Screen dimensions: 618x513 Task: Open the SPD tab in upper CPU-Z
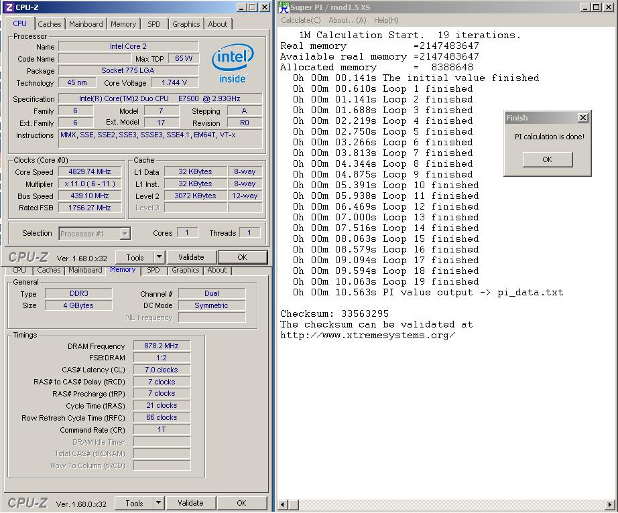point(154,24)
